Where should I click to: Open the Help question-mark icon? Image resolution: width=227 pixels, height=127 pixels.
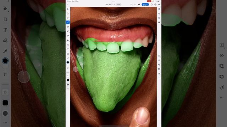[x=155, y=5]
